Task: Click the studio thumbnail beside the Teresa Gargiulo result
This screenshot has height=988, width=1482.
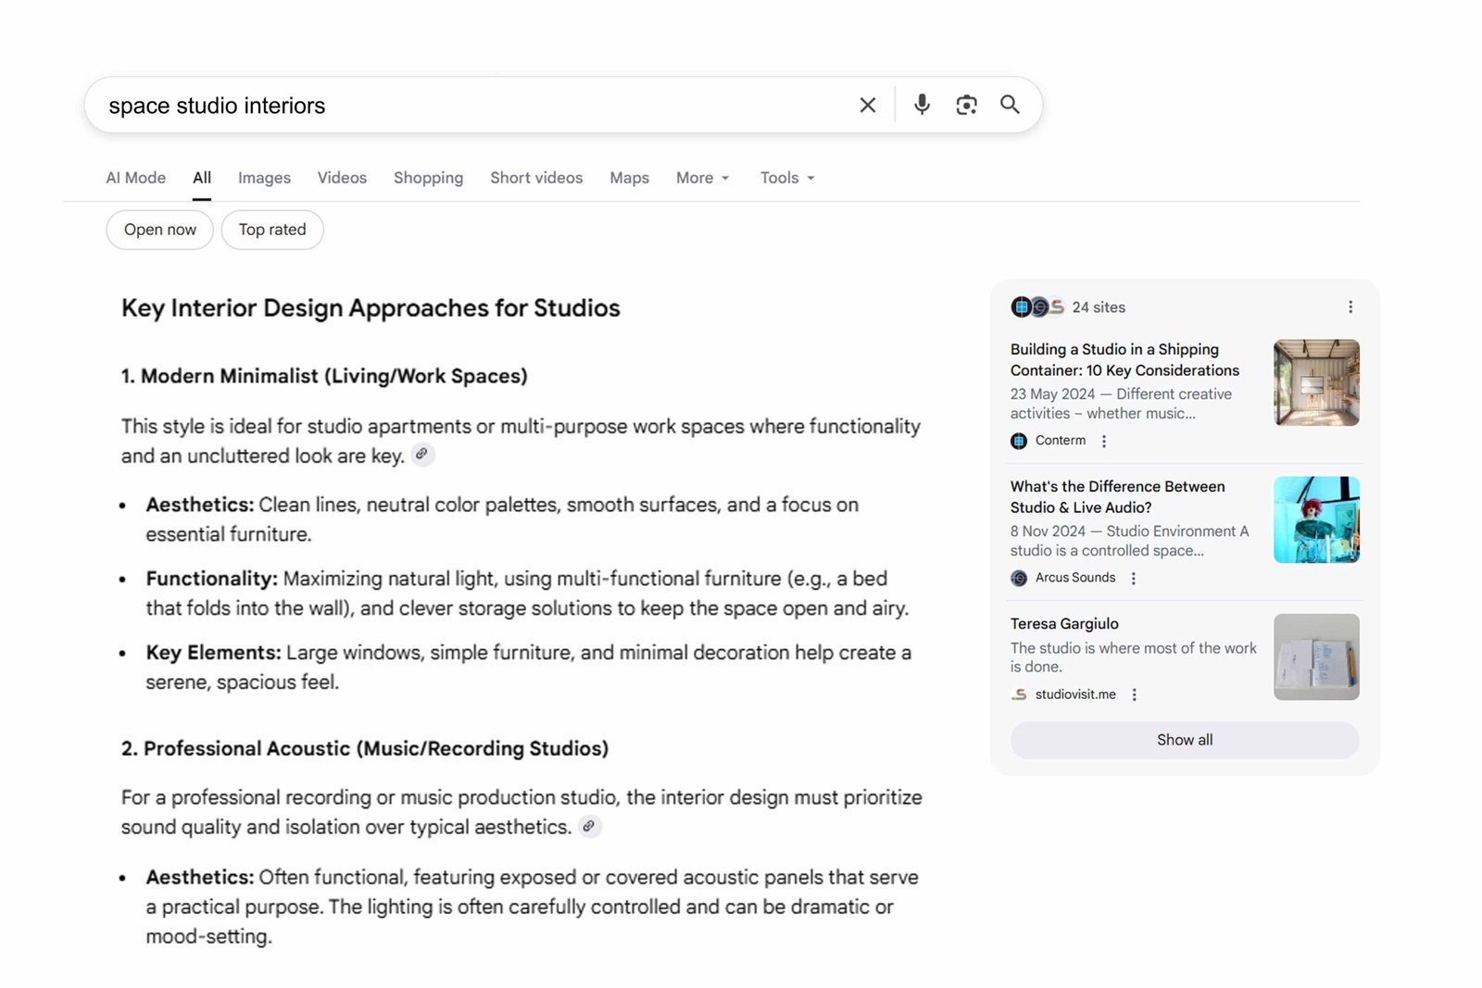Action: [x=1315, y=657]
